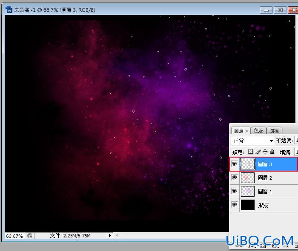298x251 pixels.
Task: Add layer style fx icon
Action: 251,246
